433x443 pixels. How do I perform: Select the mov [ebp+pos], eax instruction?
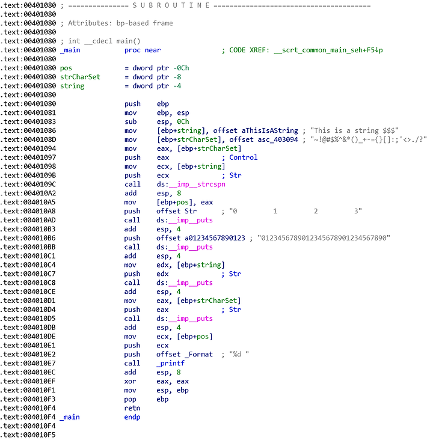pyautogui.click(x=169, y=203)
